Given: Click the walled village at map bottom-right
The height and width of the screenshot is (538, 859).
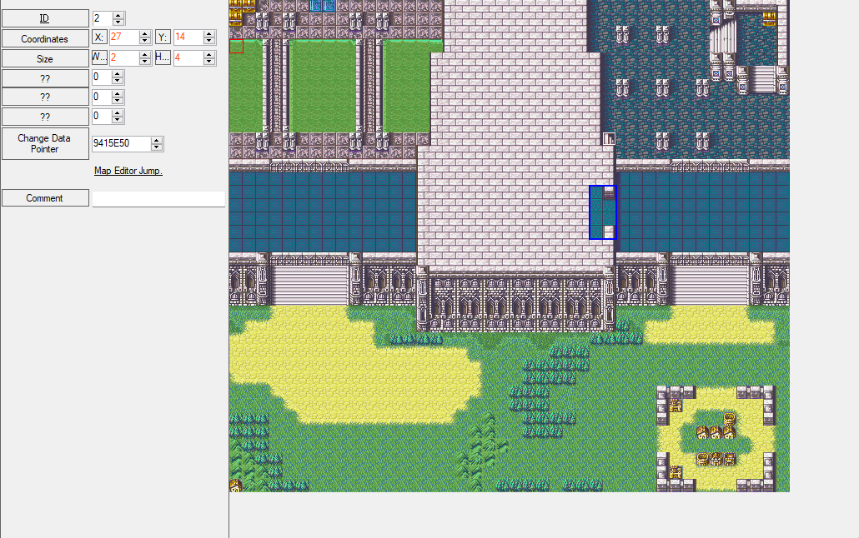Looking at the screenshot, I should pos(716,438).
